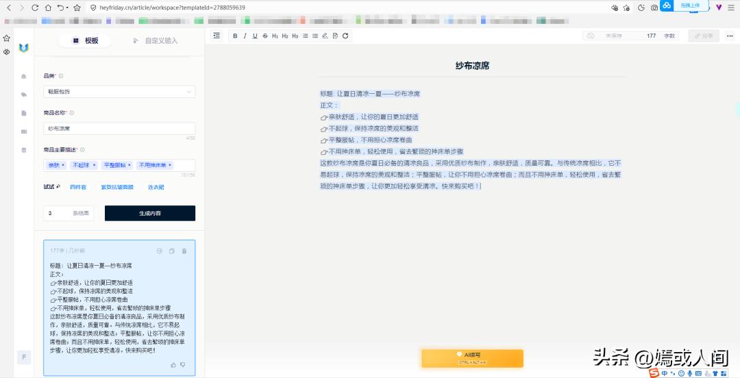740x378 pixels.
Task: Try the 连衣裙 example
Action: (x=156, y=187)
